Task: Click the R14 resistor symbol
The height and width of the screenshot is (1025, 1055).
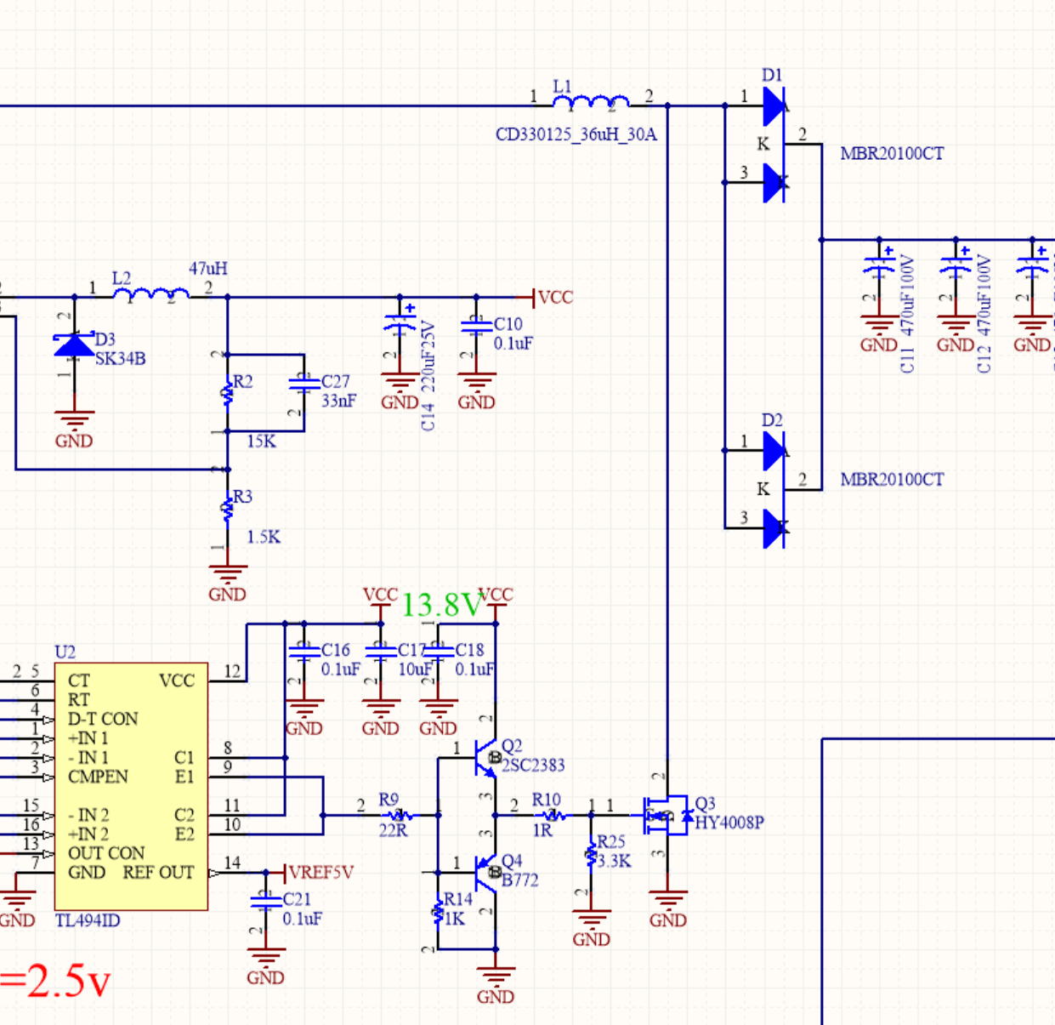Action: pyautogui.click(x=438, y=913)
